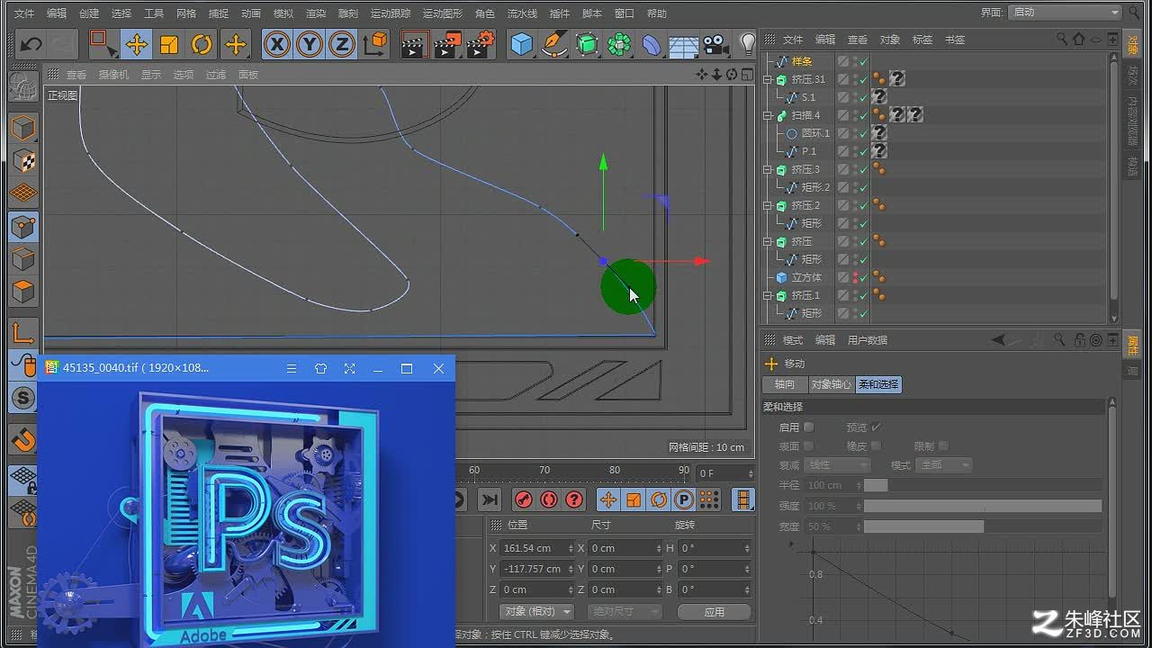Open the spline Pen tool
The height and width of the screenshot is (648, 1152).
[x=554, y=44]
